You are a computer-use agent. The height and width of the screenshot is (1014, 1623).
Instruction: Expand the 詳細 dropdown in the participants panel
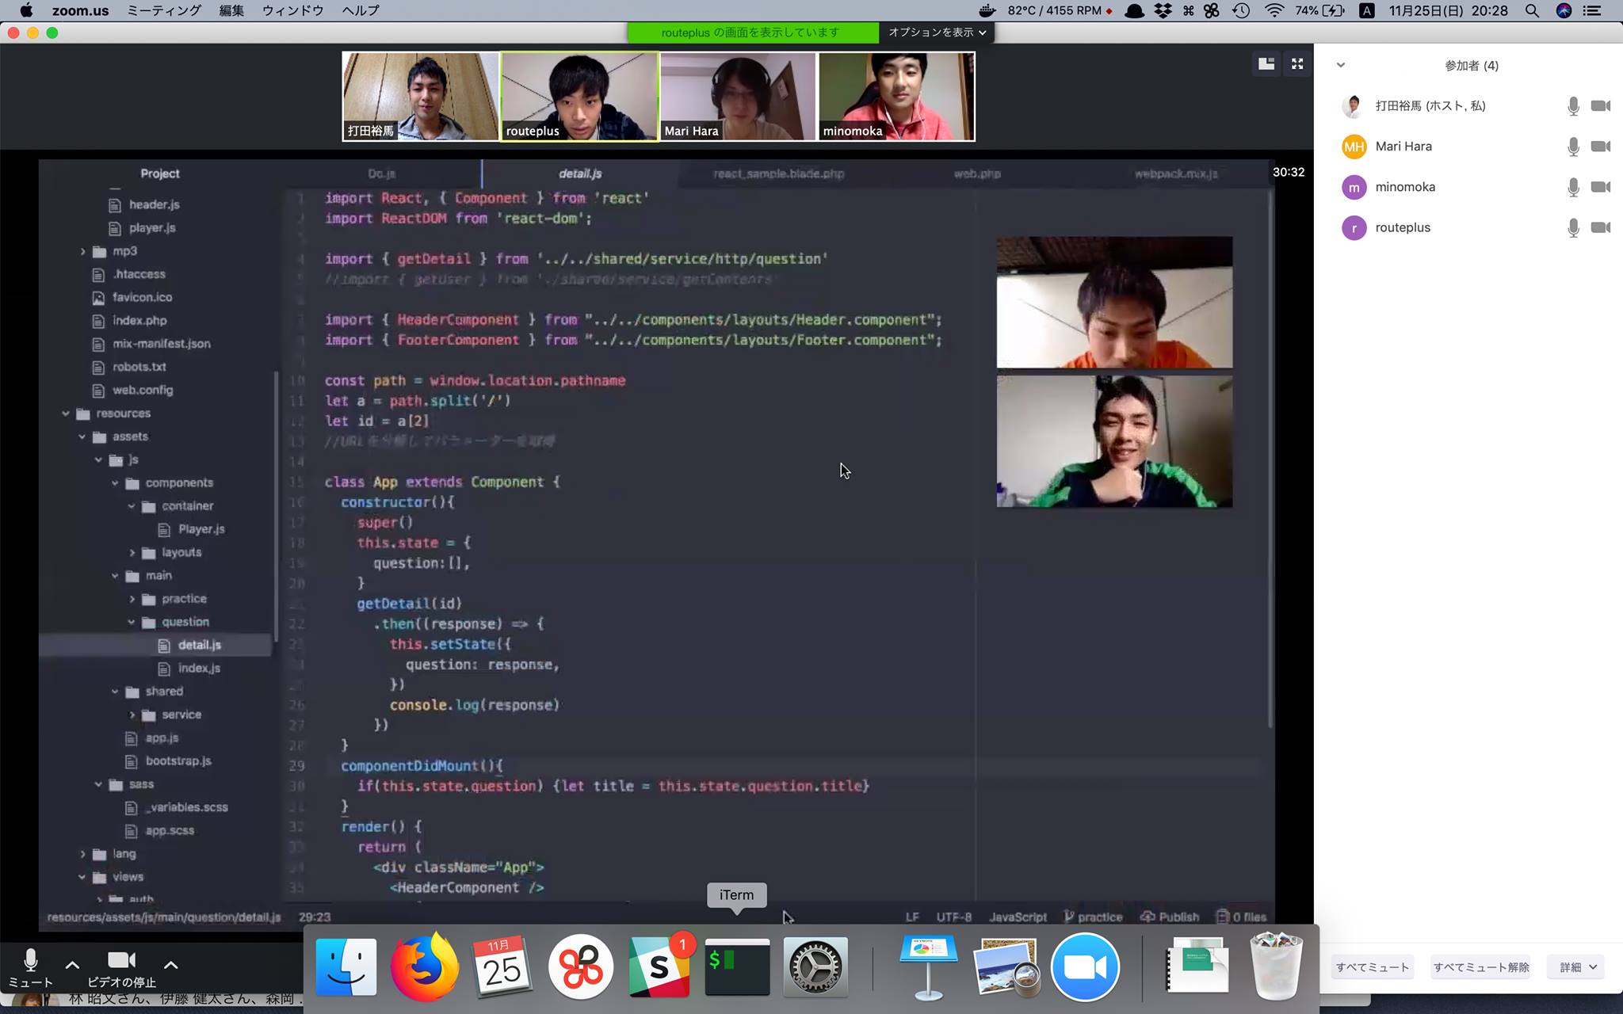pos(1577,967)
